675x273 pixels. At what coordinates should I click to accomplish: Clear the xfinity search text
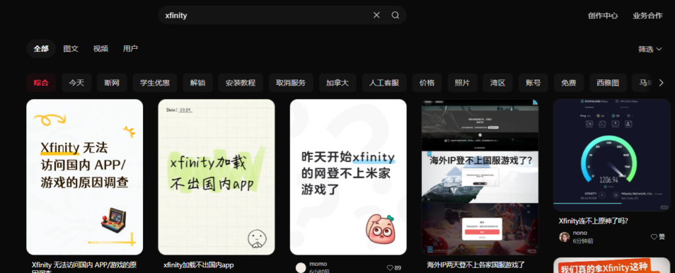click(376, 15)
